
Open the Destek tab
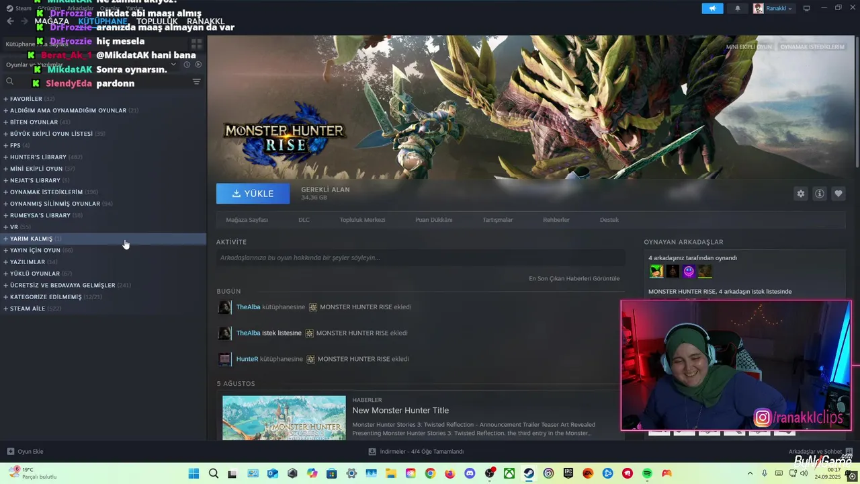609,220
